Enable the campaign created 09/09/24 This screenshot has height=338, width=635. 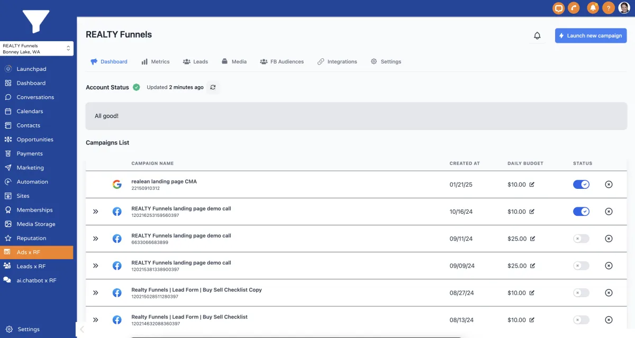tap(581, 266)
